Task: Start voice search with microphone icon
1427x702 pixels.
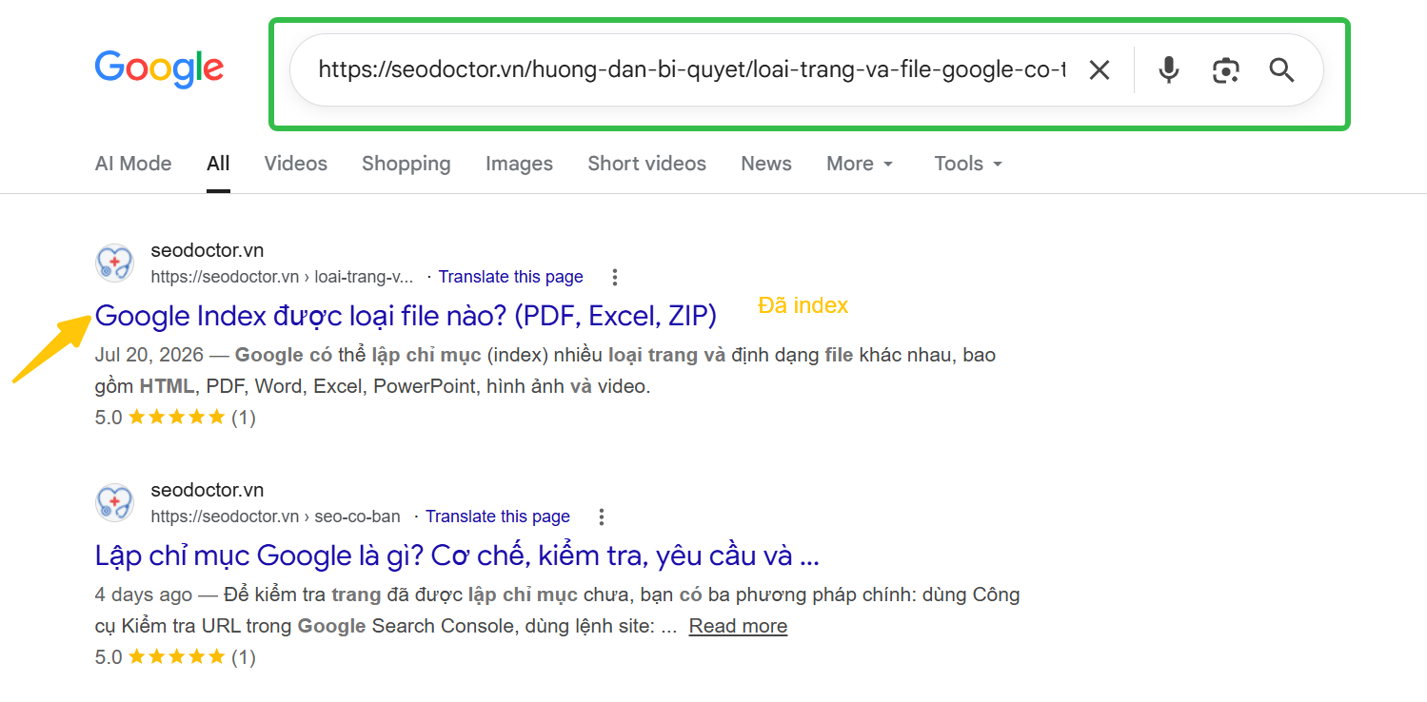Action: (x=1169, y=70)
